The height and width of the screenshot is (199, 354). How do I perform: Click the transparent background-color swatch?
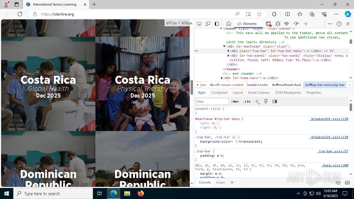click(237, 142)
